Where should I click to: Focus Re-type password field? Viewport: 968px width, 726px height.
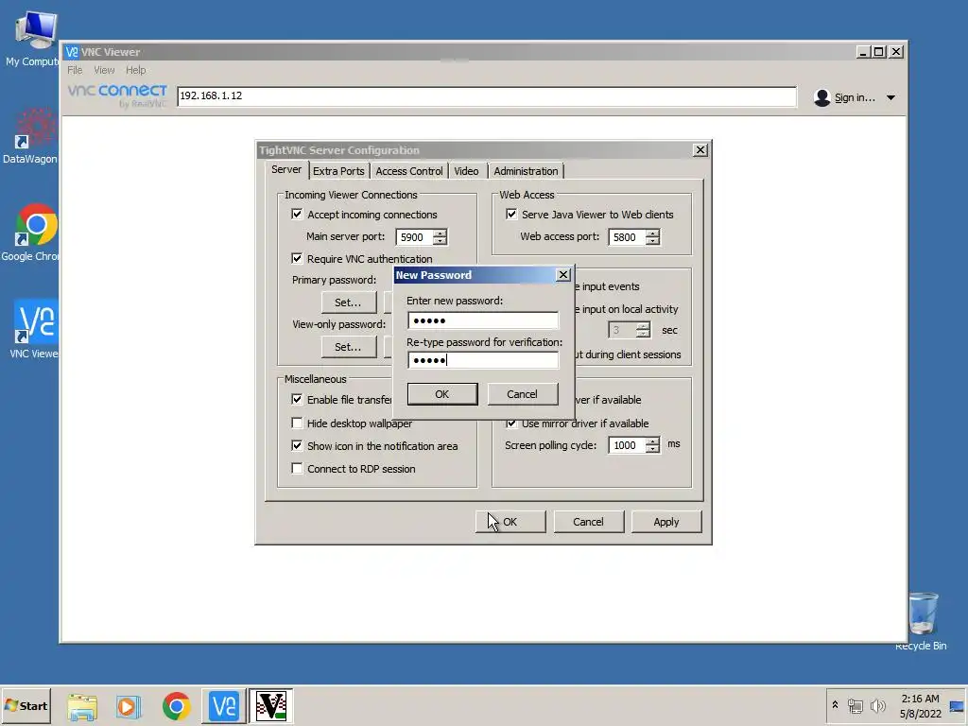[x=483, y=360]
